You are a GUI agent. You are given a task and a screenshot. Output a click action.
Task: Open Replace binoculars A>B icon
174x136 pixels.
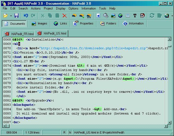(x=89, y=16)
